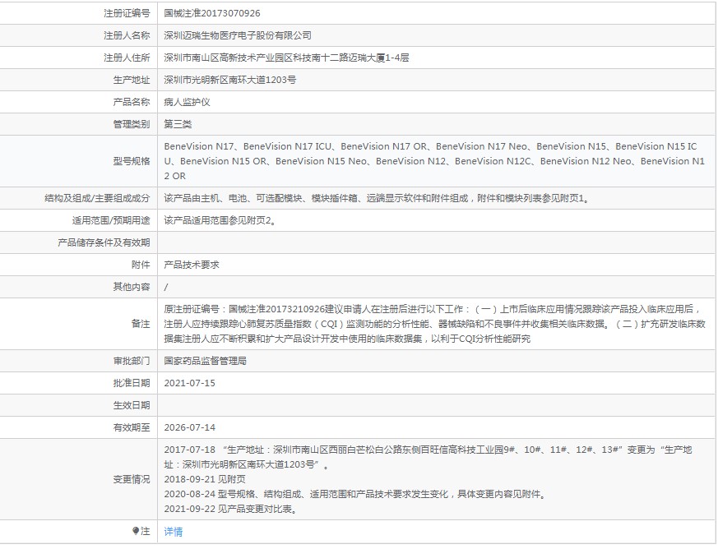718x549 pixels.
Task: Click product name 病人监护仪
Action: [187, 102]
